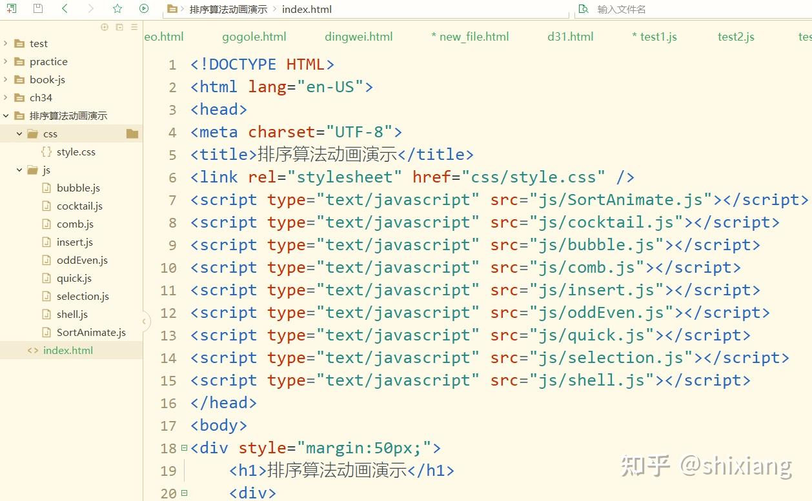
Task: Switch to the gogole.html tab
Action: [254, 37]
